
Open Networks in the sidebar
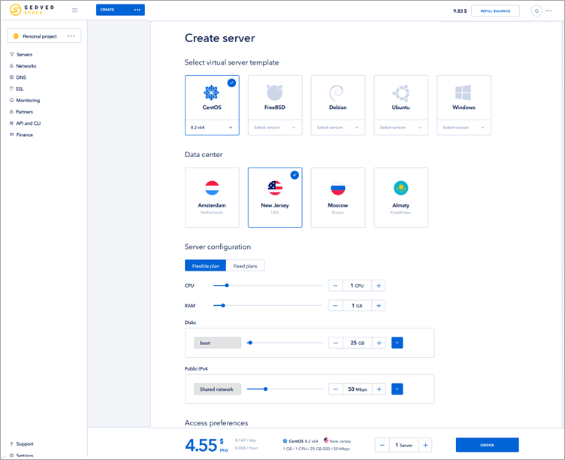tap(26, 66)
